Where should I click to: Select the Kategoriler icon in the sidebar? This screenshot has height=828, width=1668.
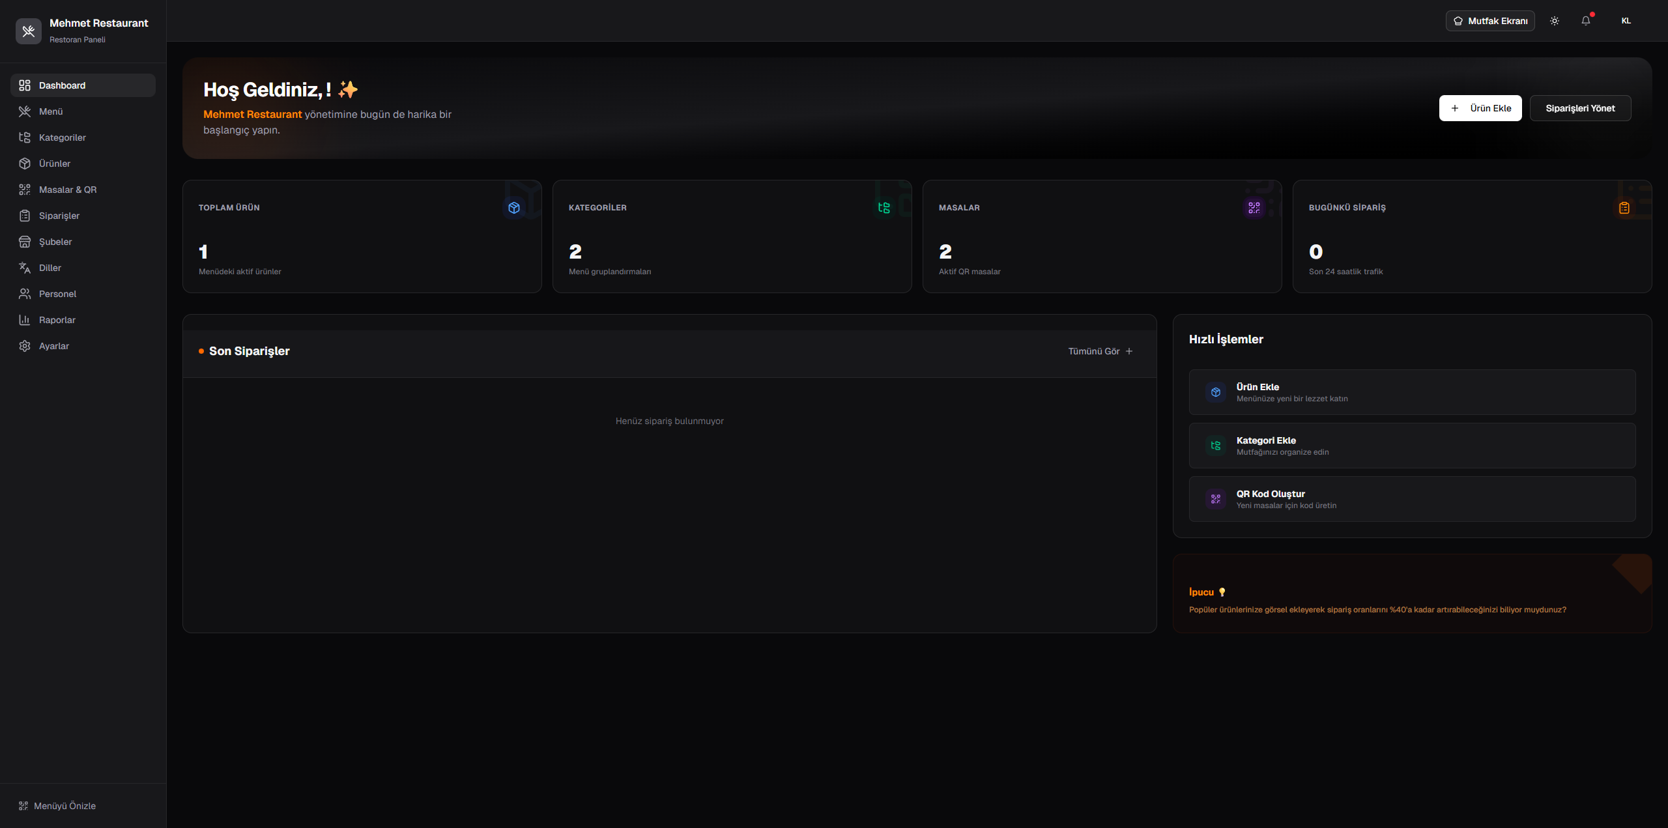tap(25, 137)
